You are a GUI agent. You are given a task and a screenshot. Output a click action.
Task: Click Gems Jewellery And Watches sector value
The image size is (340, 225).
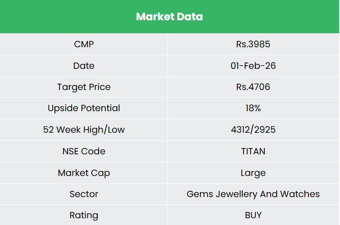click(x=253, y=194)
